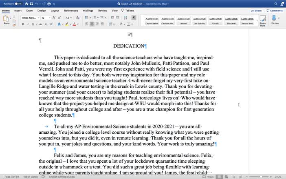The width and height of the screenshot is (286, 179).
Task: Switch to the Insert tab
Action: 18,11
